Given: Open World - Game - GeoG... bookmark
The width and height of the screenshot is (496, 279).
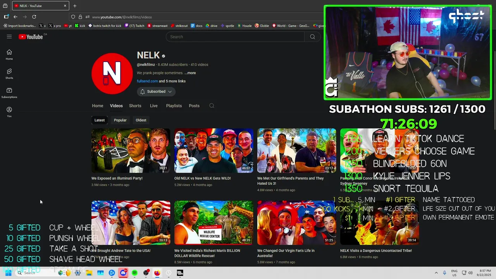Looking at the screenshot, I should point(291,26).
